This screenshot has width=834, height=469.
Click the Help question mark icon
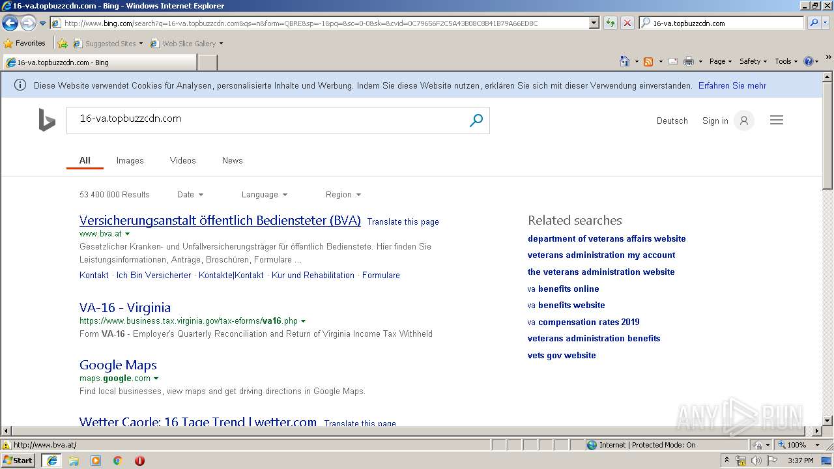[x=809, y=61]
